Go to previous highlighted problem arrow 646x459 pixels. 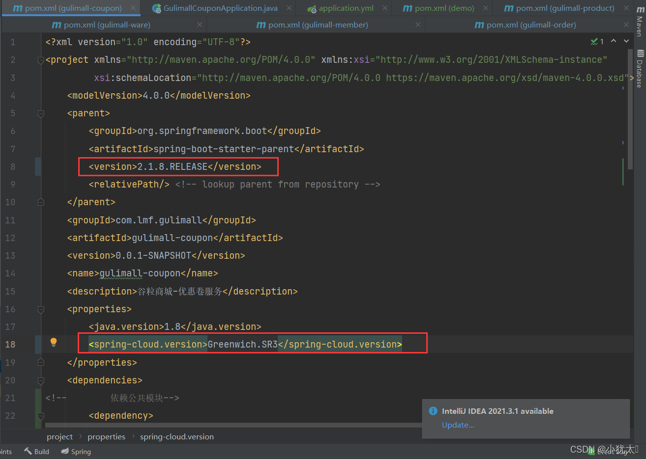tap(614, 41)
